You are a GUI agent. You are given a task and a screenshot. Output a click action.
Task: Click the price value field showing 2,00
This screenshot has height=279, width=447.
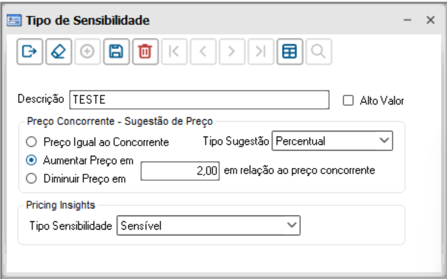180,171
